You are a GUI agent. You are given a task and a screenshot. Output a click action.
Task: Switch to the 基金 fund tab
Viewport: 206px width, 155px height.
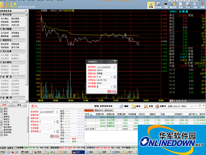coord(19,105)
